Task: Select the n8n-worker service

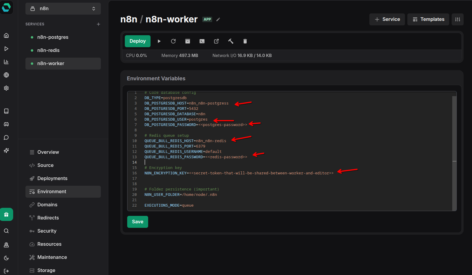Action: pos(63,64)
